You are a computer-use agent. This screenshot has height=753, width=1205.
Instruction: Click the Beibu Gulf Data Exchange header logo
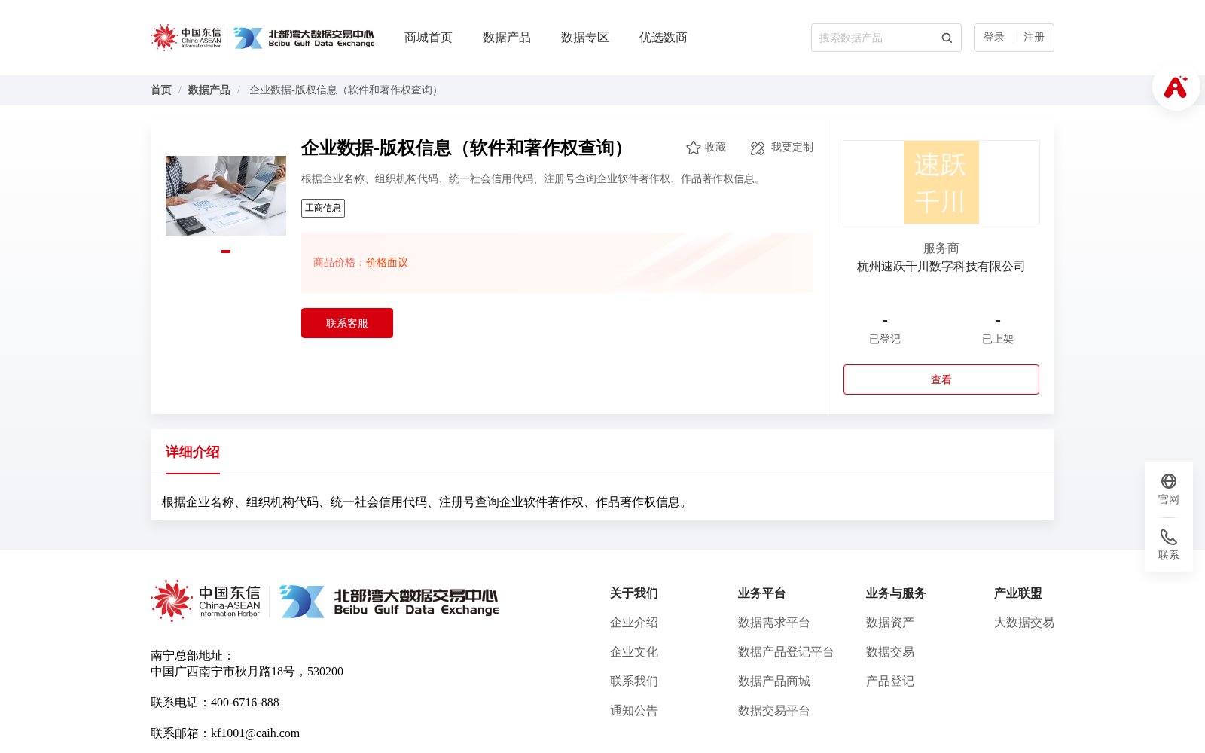pos(304,38)
